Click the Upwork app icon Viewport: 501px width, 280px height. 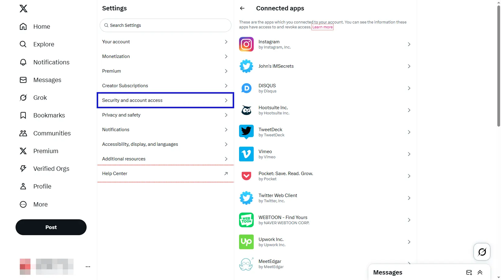tap(246, 242)
